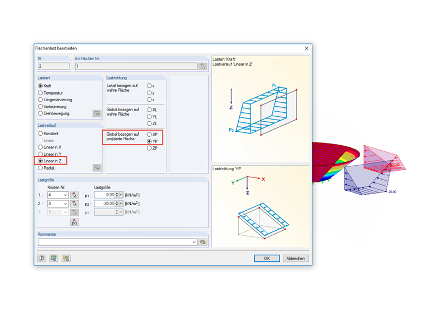Pick surfaces graphically next to An Flächen Nr.
Viewport: 423px width, 317px height.
click(x=203, y=66)
